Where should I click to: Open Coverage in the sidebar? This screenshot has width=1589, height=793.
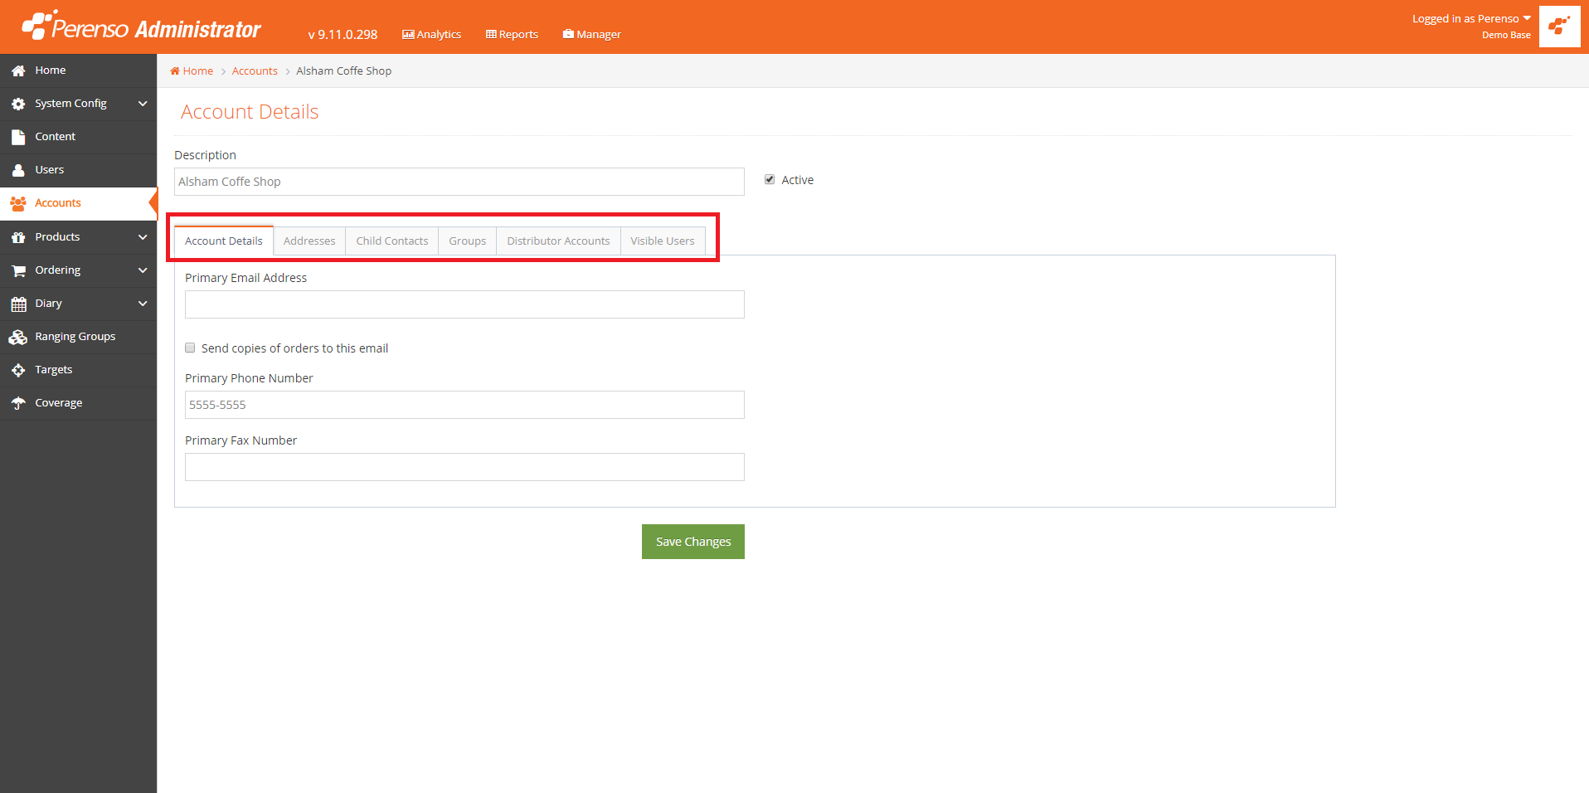(x=78, y=403)
